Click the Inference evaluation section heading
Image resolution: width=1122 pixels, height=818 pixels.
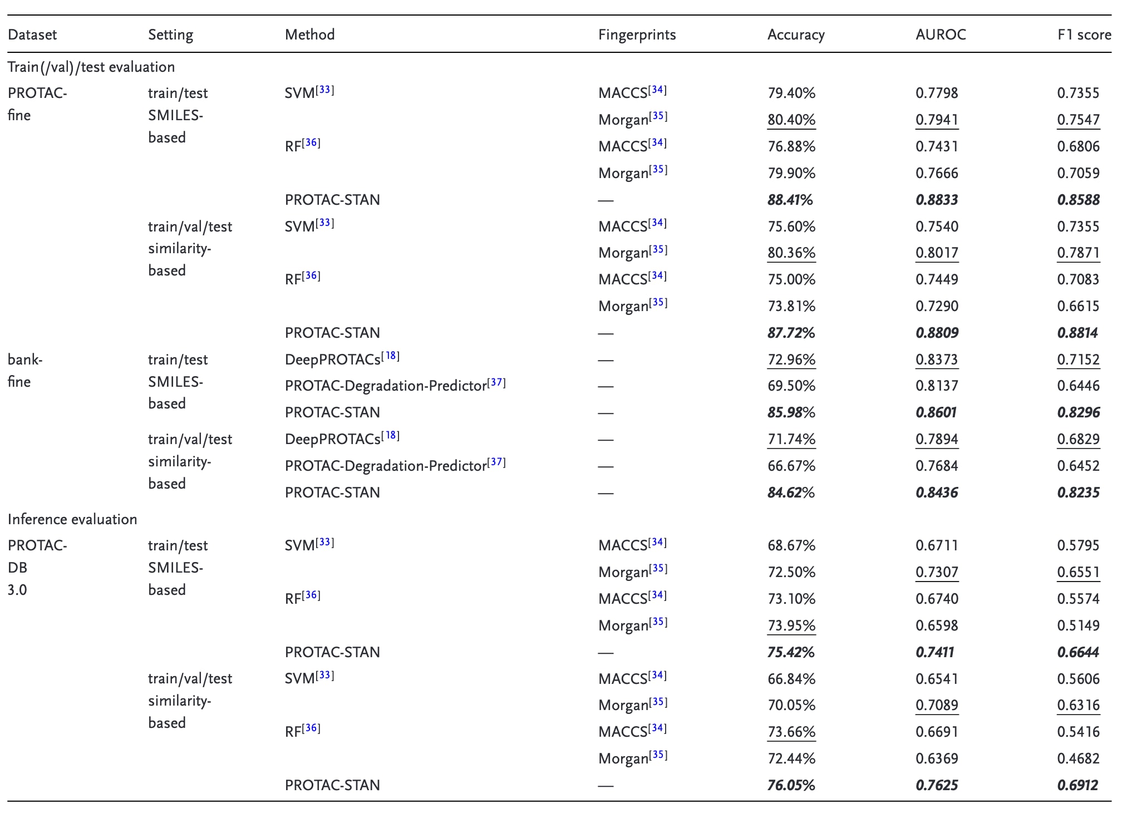point(72,519)
